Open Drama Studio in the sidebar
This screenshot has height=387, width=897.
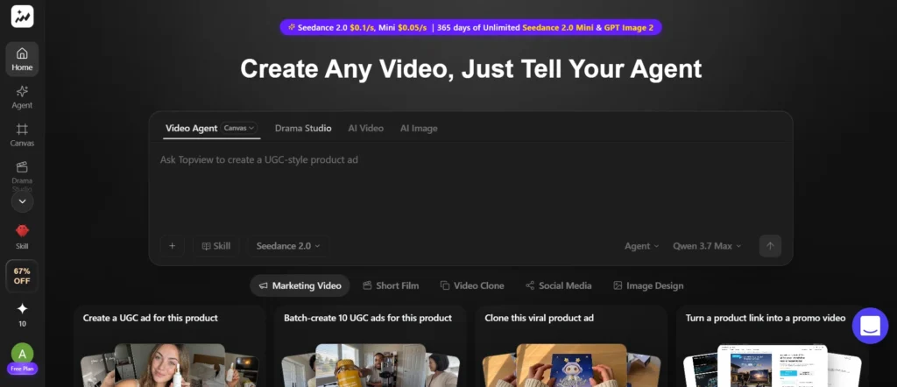click(x=22, y=175)
